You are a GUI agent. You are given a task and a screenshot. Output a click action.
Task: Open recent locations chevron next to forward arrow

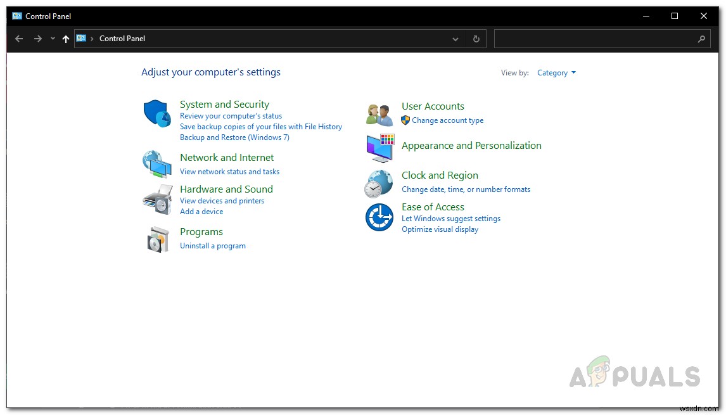[x=52, y=39]
